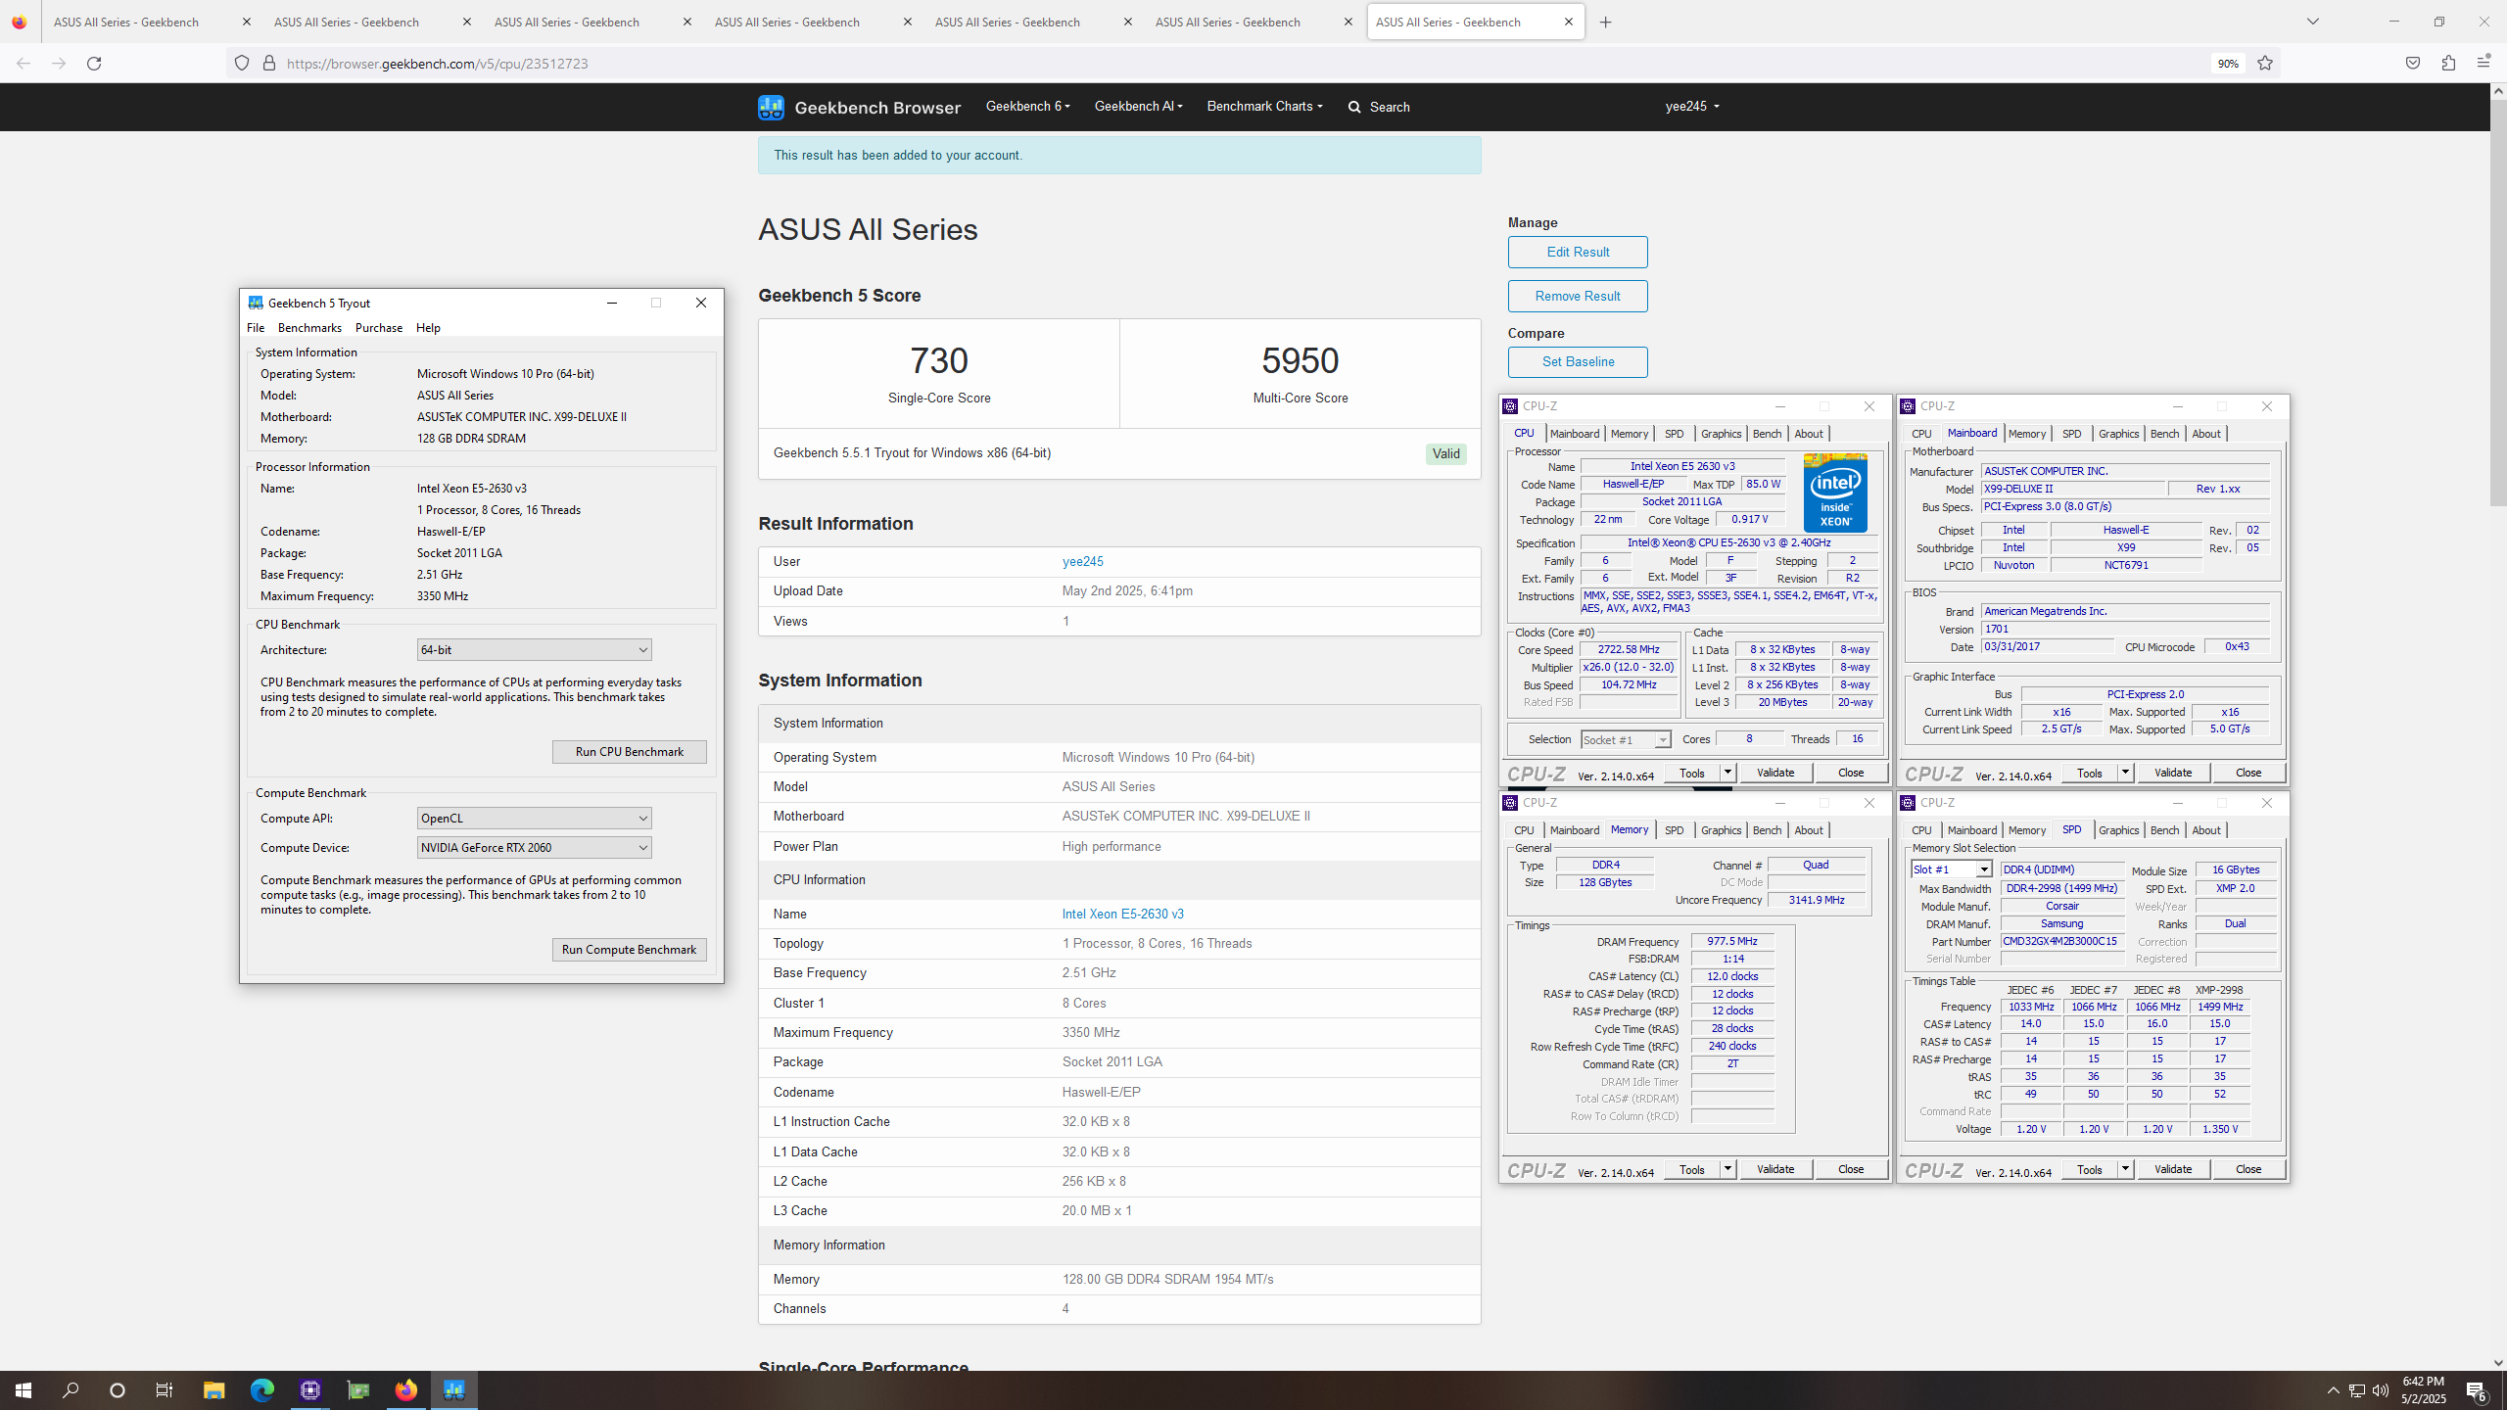Screen dimensions: 2507x1410
Task: Click Validate in the SPD CPU-Z window
Action: point(2172,1169)
